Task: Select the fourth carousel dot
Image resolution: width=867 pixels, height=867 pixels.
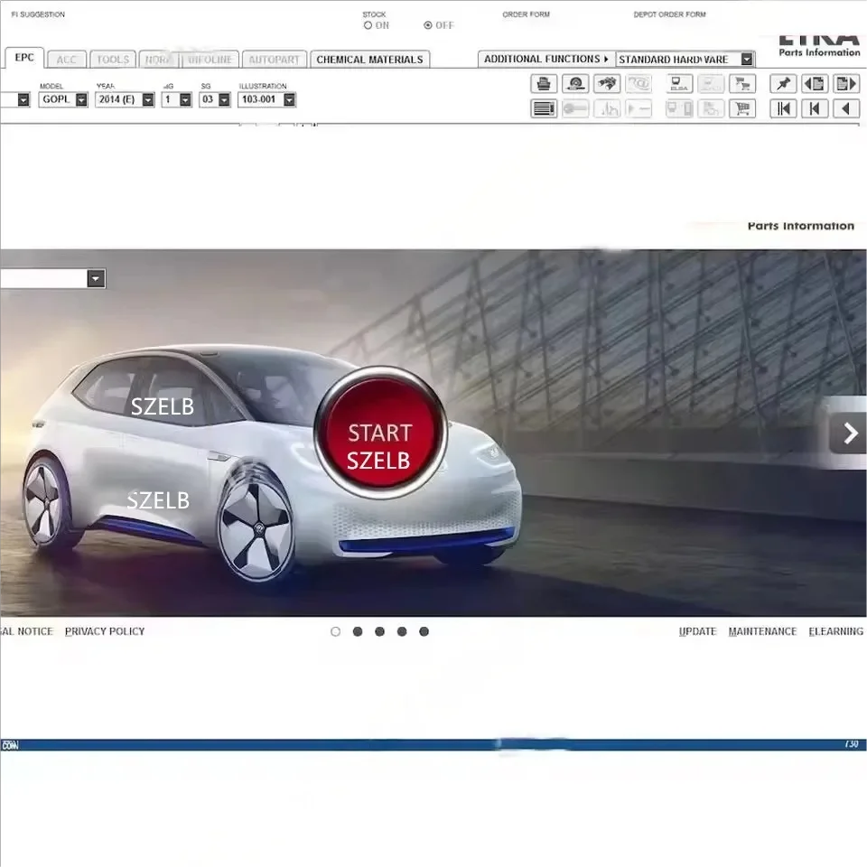Action: [402, 631]
